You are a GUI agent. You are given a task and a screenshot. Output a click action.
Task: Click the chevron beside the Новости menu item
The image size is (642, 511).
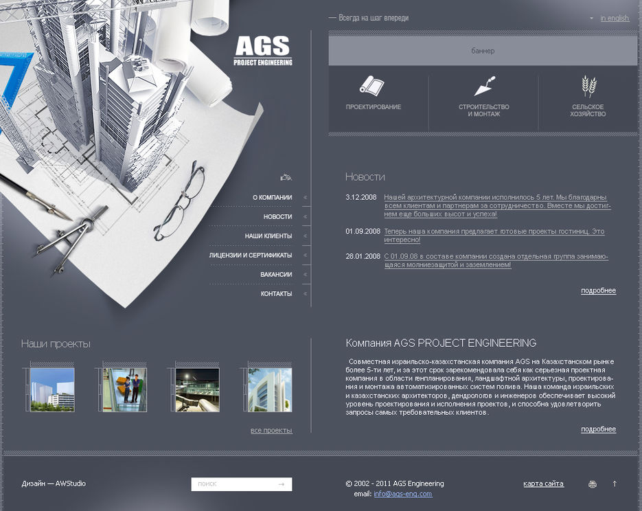pyautogui.click(x=305, y=216)
